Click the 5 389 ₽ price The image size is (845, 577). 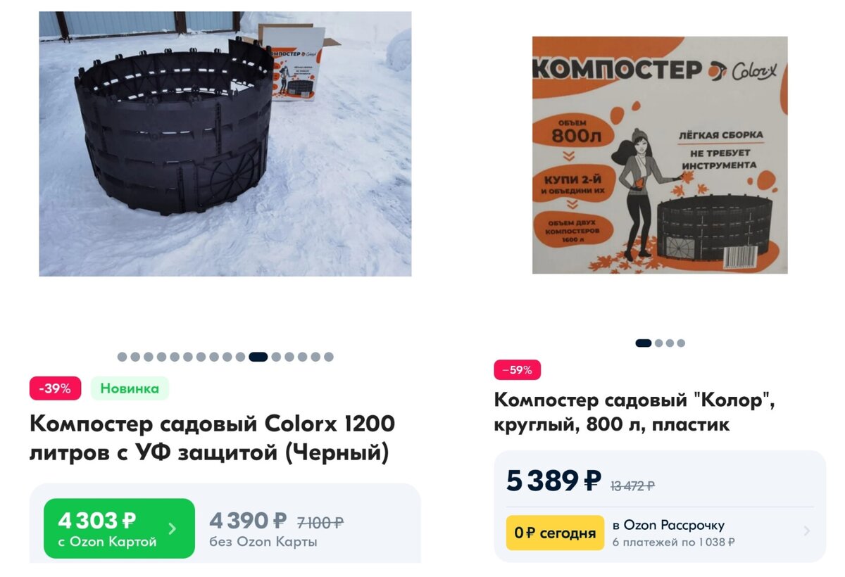554,481
